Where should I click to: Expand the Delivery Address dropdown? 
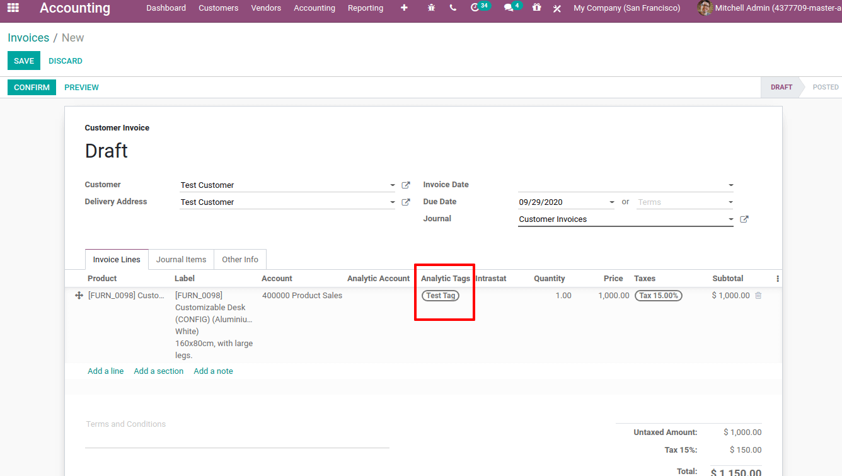393,202
